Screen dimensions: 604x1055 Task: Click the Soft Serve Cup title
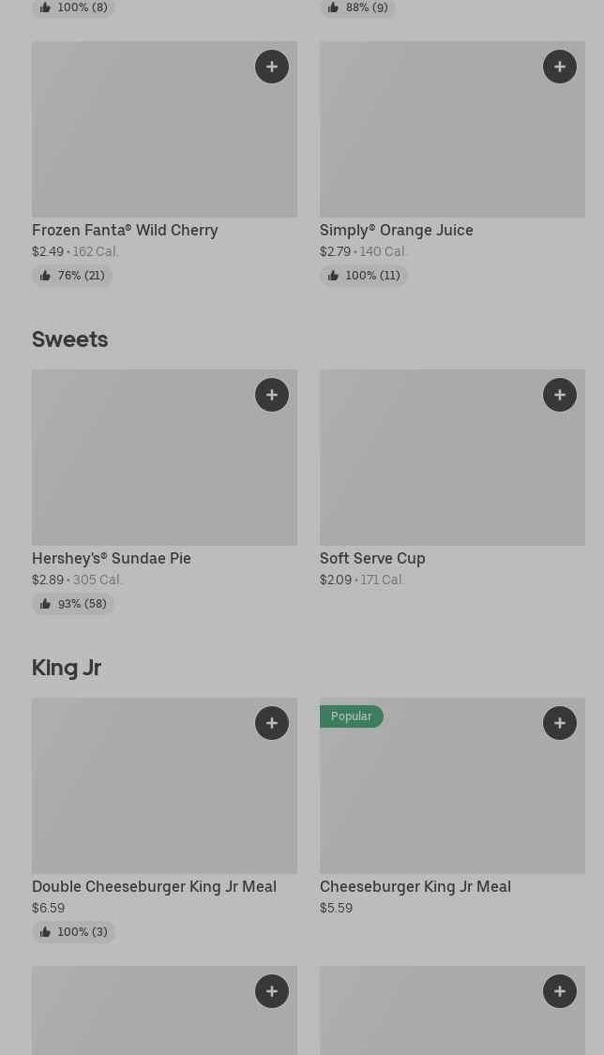pyautogui.click(x=372, y=558)
